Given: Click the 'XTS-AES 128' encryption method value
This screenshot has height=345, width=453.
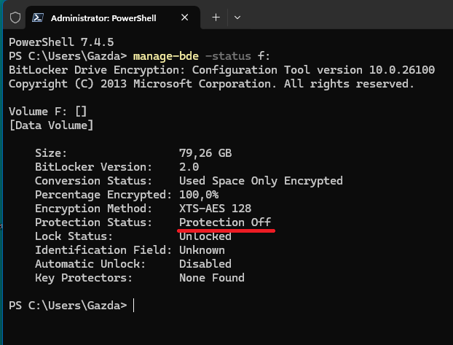Looking at the screenshot, I should 216,209.
